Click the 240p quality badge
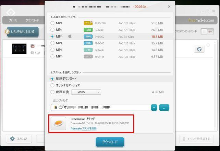This screenshot has width=220, height=151. coord(88,50)
